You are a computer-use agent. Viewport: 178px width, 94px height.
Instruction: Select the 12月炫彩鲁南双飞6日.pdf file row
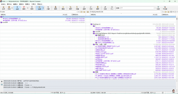pyautogui.click(x=133, y=48)
